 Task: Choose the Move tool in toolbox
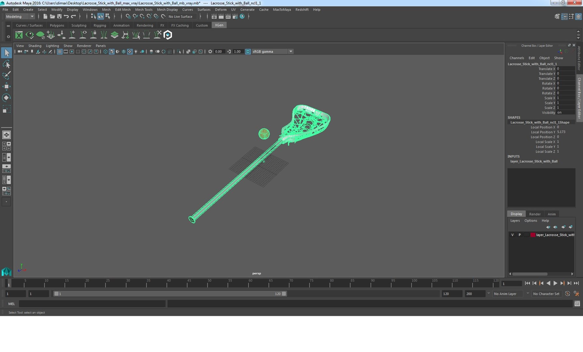[x=7, y=86]
